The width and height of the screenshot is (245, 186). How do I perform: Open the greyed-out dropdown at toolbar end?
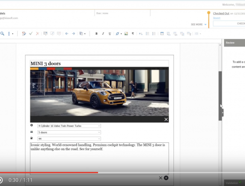(198, 34)
